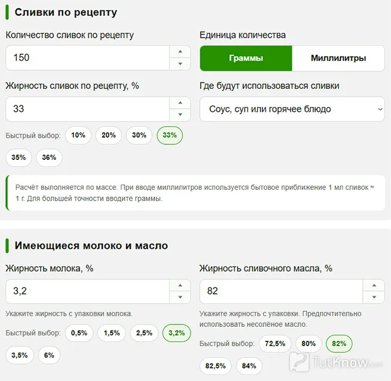Increase milk fat value with the up arrow
This screenshot has width=391, height=381.
[x=180, y=285]
